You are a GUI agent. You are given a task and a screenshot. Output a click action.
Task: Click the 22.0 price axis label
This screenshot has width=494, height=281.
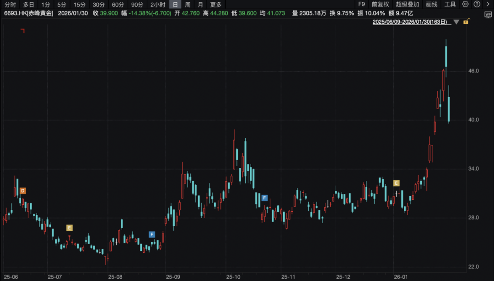point(473,267)
